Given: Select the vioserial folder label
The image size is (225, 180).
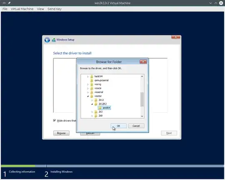Looking at the screenshot, I should (x=99, y=92).
